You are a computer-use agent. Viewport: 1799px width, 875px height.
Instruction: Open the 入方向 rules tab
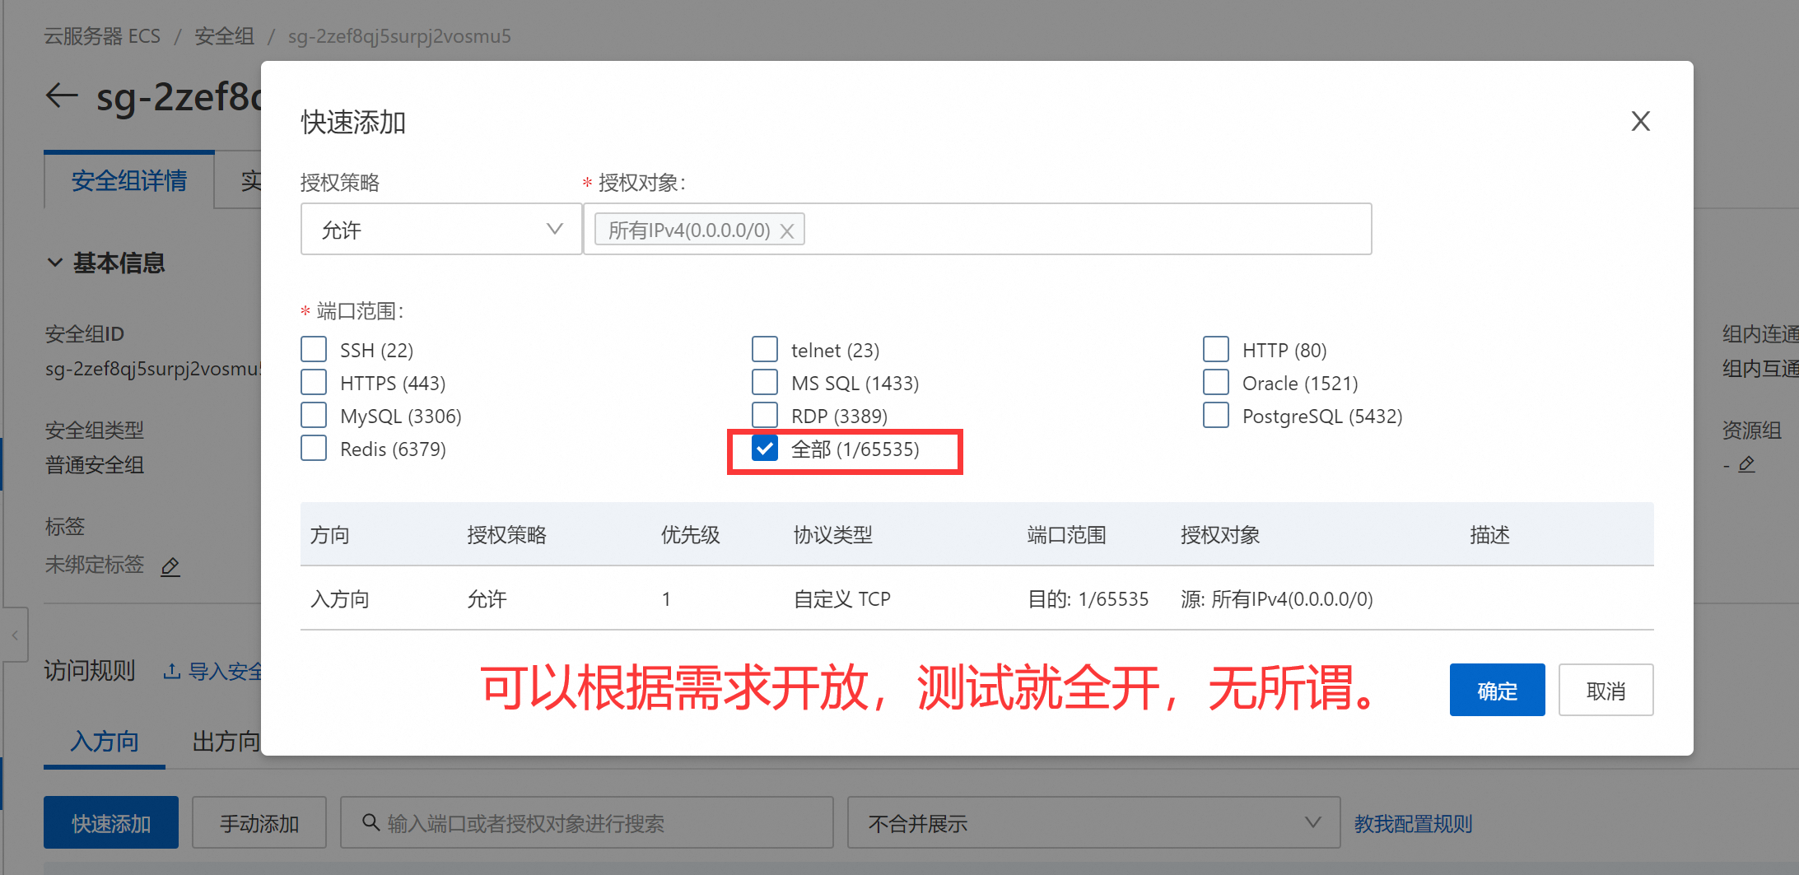[x=105, y=742]
